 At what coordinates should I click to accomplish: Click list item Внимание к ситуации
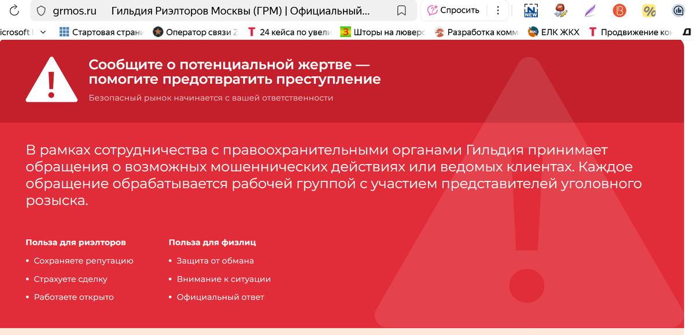[223, 279]
